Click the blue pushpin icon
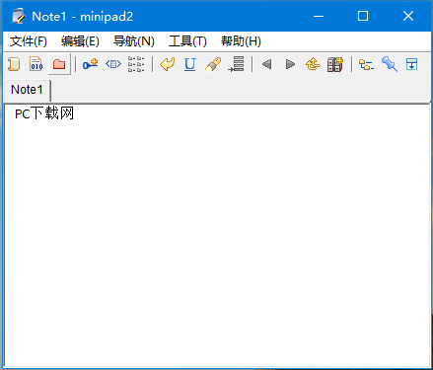Image resolution: width=433 pixels, height=370 pixels. [x=390, y=64]
